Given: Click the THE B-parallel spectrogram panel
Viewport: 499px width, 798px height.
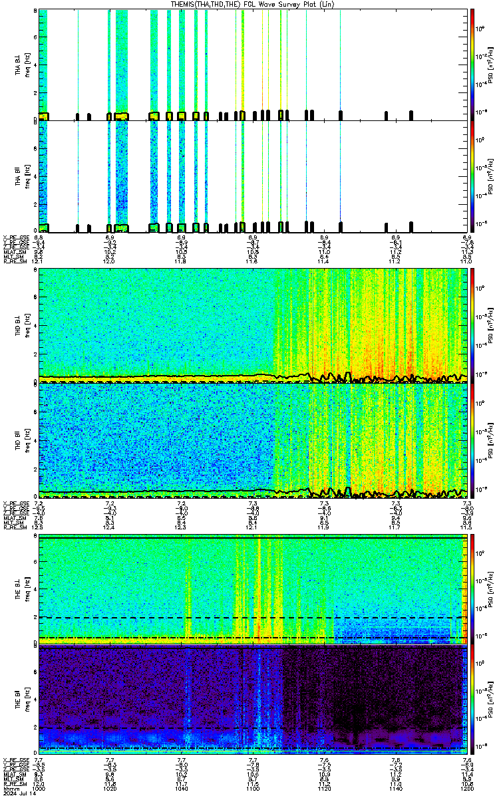Looking at the screenshot, I should coord(251,700).
